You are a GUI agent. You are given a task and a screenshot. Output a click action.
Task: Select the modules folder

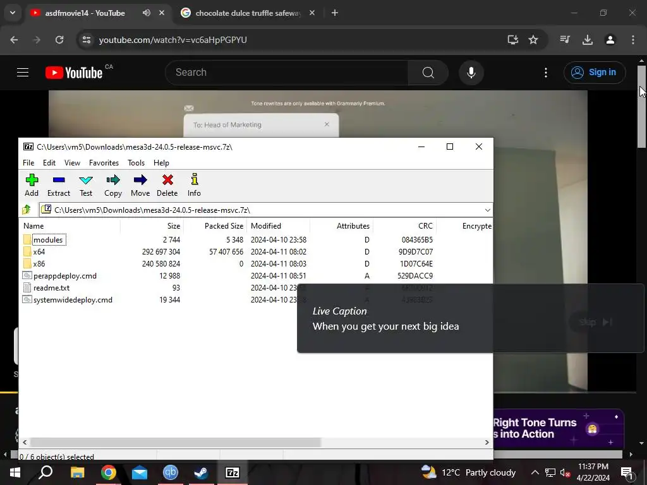coord(48,239)
